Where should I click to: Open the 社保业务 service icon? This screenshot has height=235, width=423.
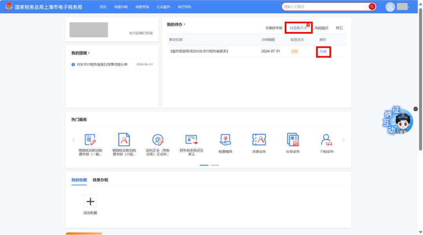[293, 140]
